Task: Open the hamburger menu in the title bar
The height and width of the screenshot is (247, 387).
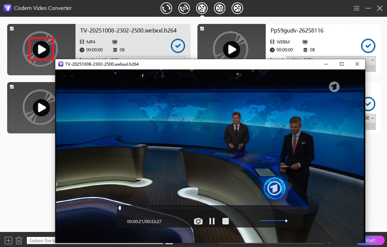Action: 356,8
